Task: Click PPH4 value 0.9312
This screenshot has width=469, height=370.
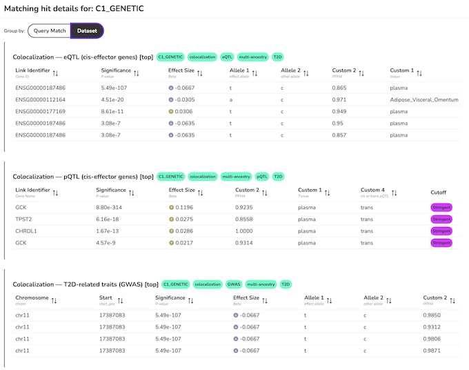Action: click(432, 327)
